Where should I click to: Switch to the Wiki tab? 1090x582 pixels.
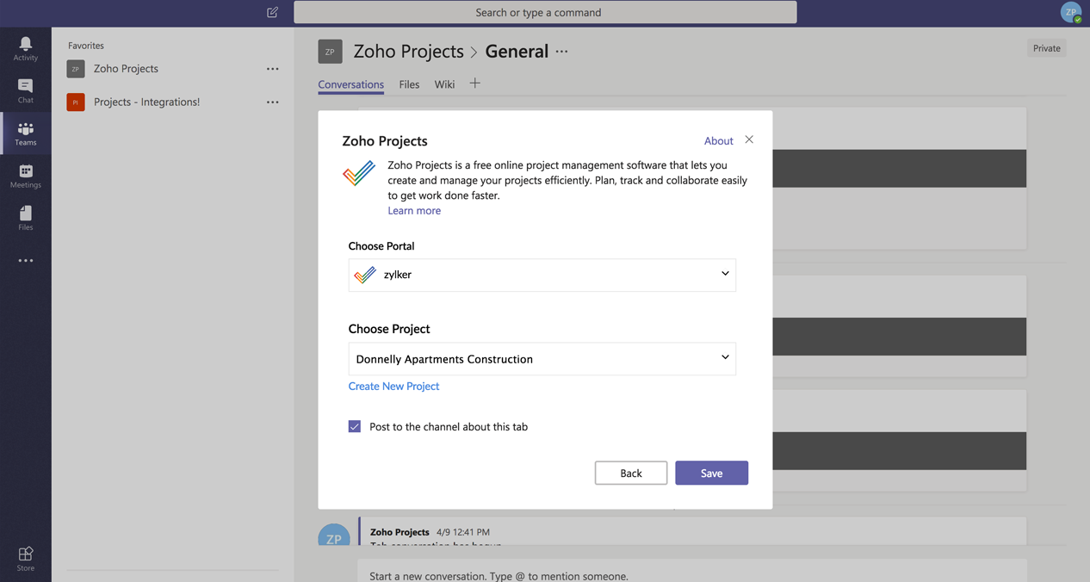(444, 84)
